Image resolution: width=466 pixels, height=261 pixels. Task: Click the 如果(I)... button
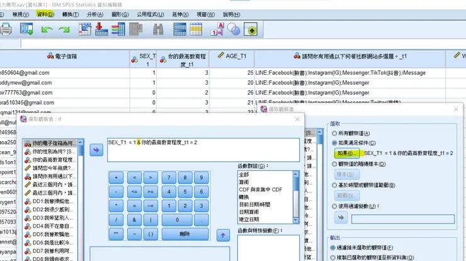(347, 153)
